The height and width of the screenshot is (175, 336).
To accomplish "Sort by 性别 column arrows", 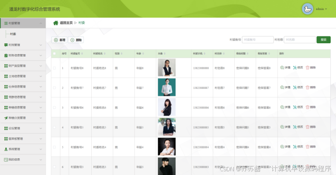I will (122, 54).
